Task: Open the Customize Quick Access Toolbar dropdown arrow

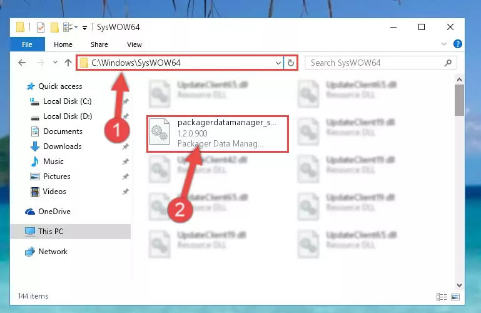Action: [x=84, y=28]
